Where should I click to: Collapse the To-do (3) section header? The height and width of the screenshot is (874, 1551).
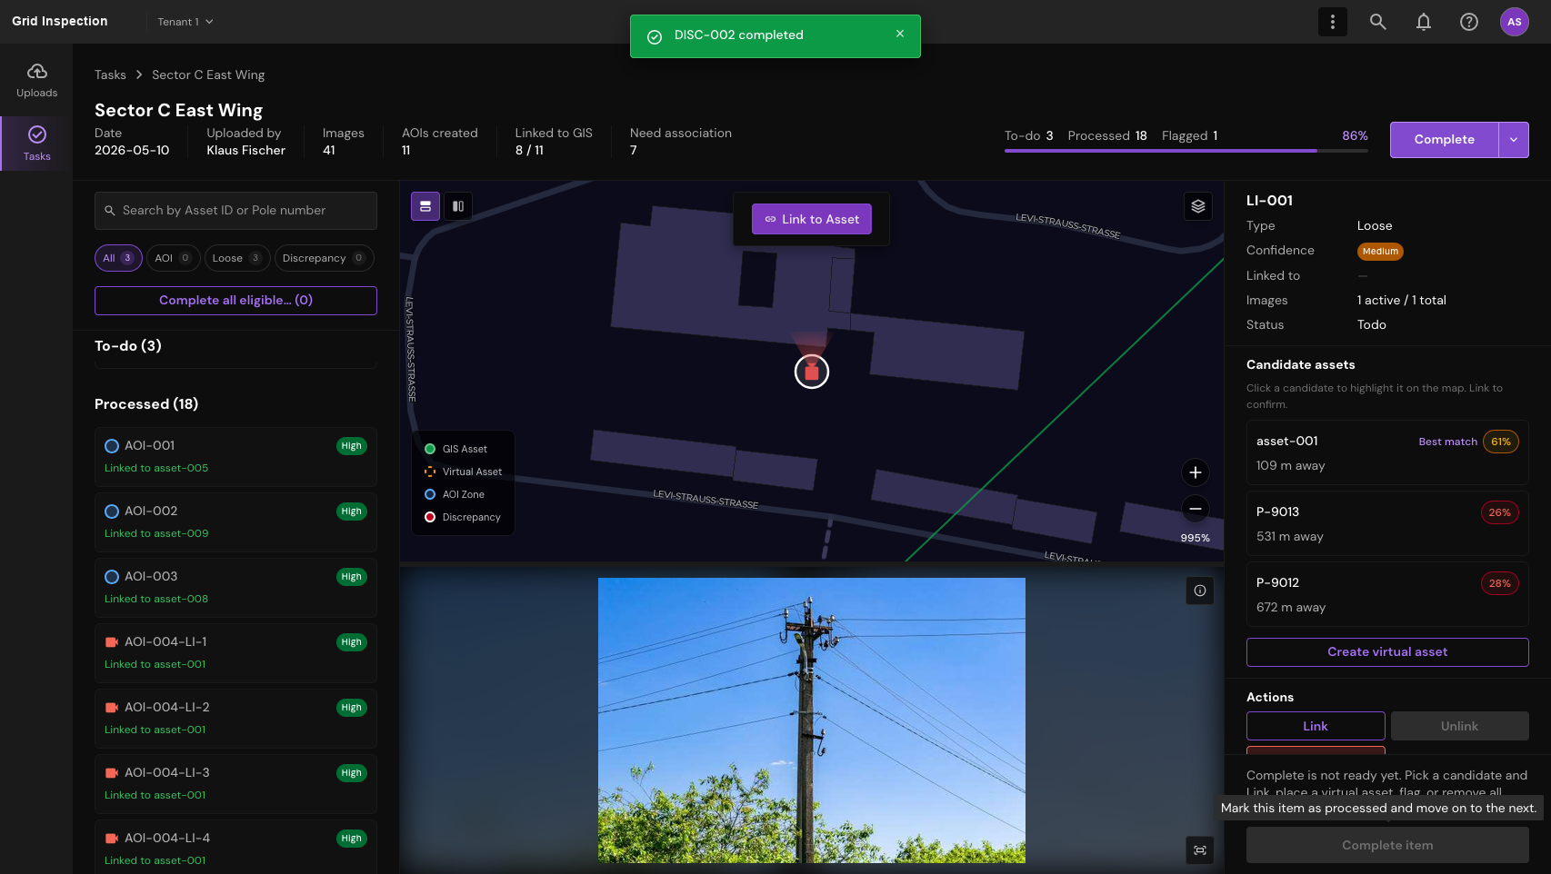pos(128,346)
